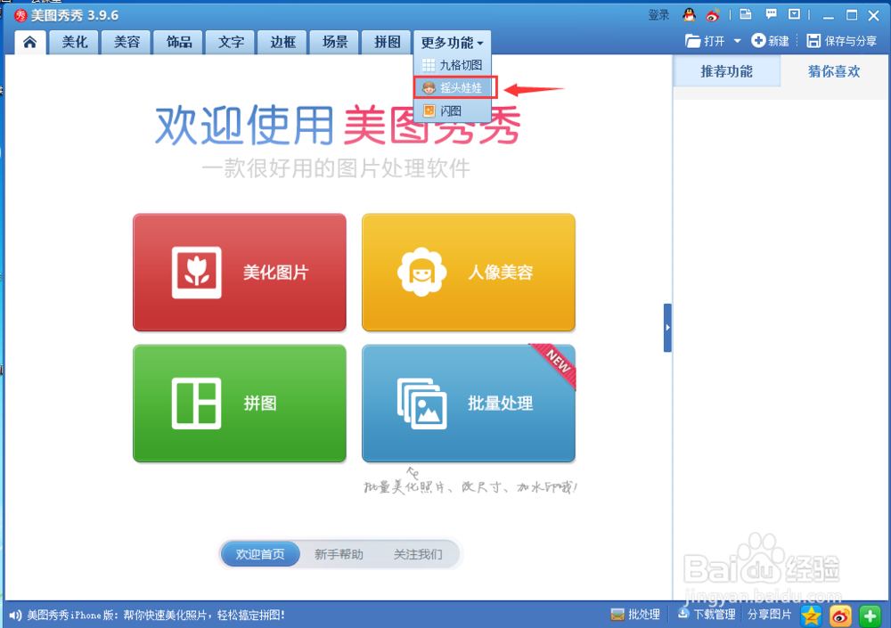
Task: Choose 闪图 from the menu
Action: [453, 110]
